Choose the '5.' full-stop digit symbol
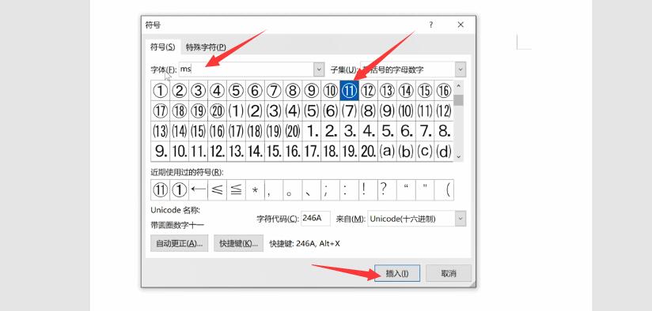 pyautogui.click(x=387, y=131)
